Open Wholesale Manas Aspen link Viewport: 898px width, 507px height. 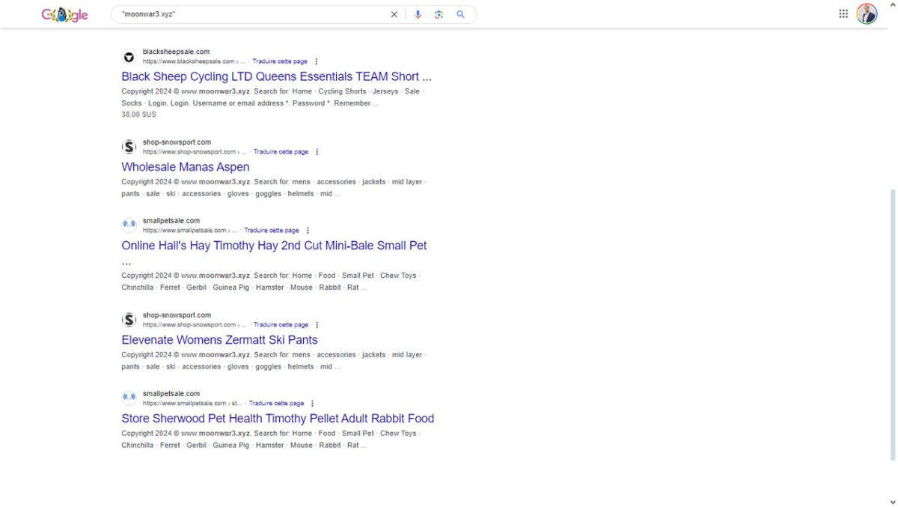coord(186,167)
